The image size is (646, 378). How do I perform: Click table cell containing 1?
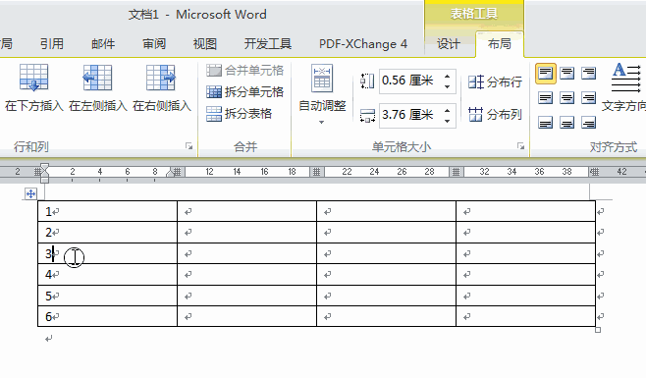[x=107, y=211]
